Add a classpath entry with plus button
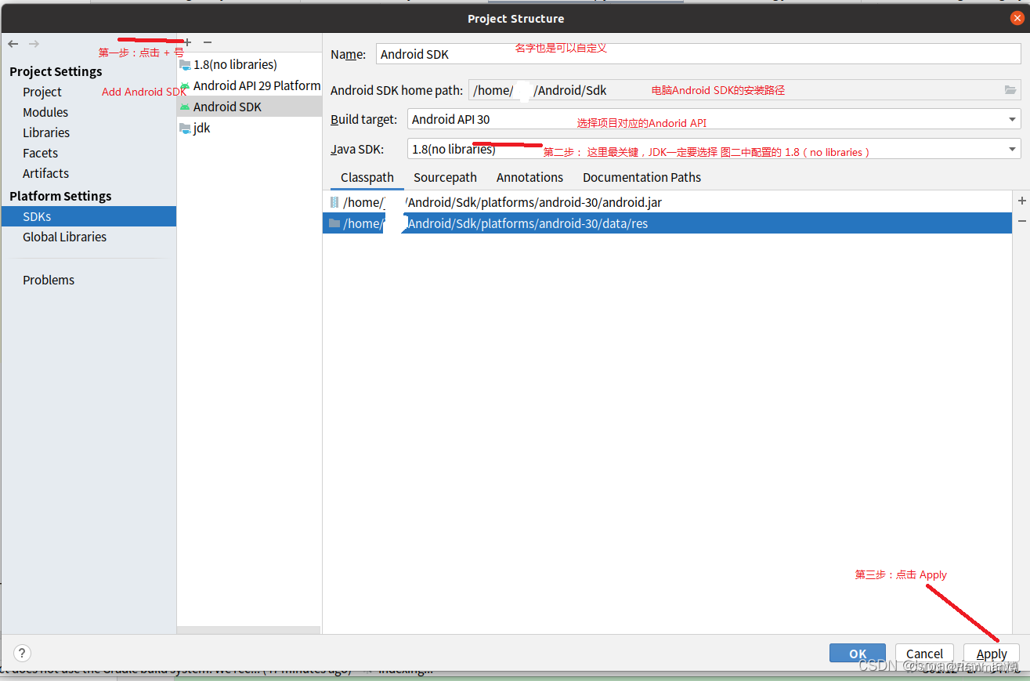This screenshot has height=681, width=1030. pos(1021,201)
